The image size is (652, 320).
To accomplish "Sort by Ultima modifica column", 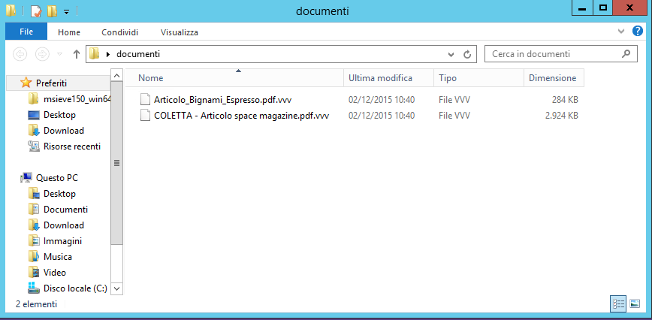I will tap(388, 78).
